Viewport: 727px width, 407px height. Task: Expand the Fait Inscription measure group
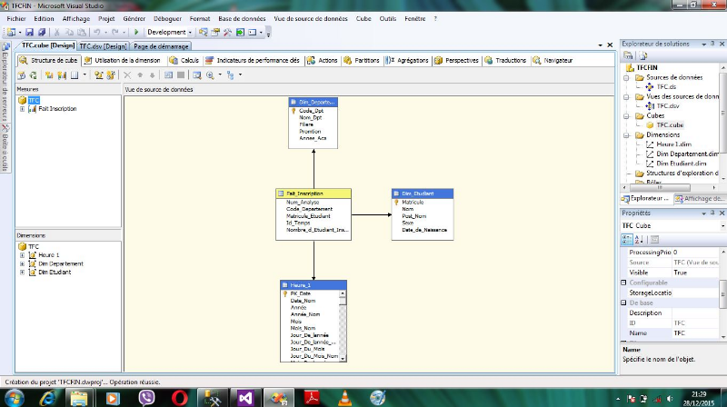22,109
